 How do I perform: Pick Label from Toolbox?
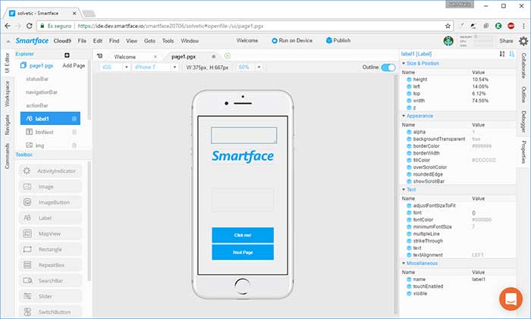coord(50,218)
